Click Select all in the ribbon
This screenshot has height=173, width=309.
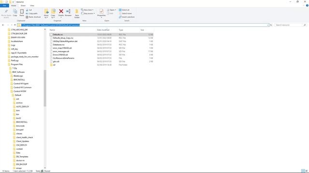point(124,10)
